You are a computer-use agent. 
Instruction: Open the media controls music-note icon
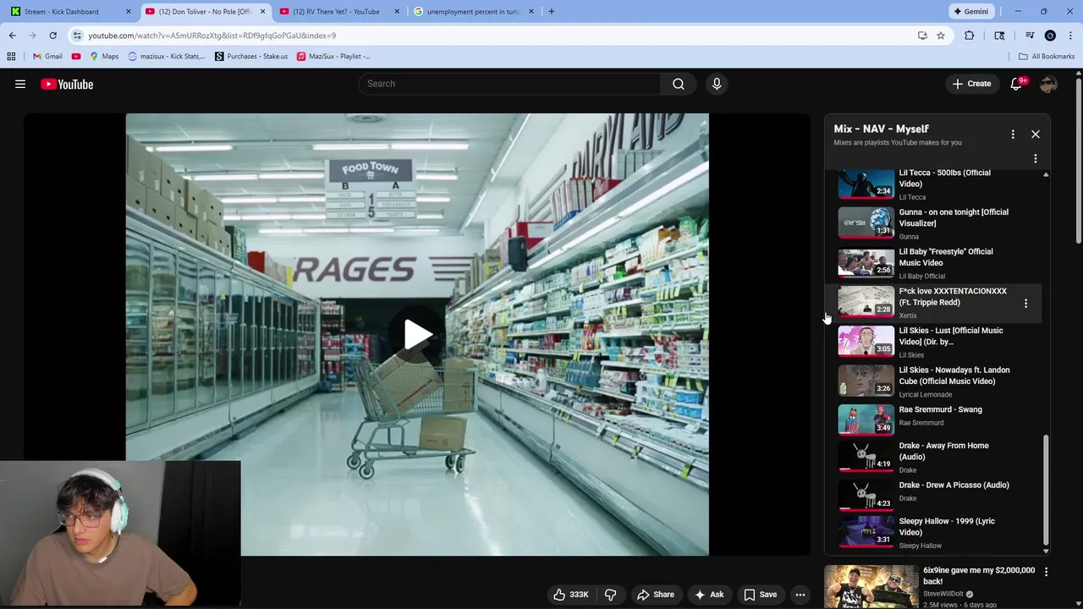[x=1030, y=36]
